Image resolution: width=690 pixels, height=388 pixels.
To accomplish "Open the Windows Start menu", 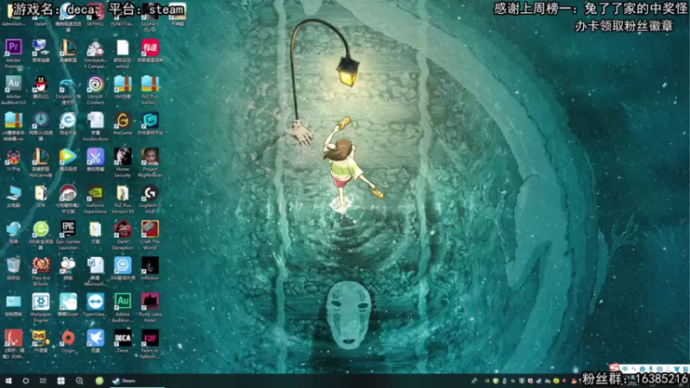I will 8,380.
